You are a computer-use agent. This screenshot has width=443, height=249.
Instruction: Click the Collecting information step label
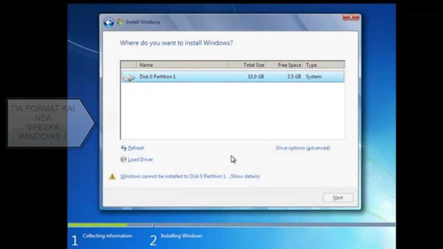click(107, 236)
